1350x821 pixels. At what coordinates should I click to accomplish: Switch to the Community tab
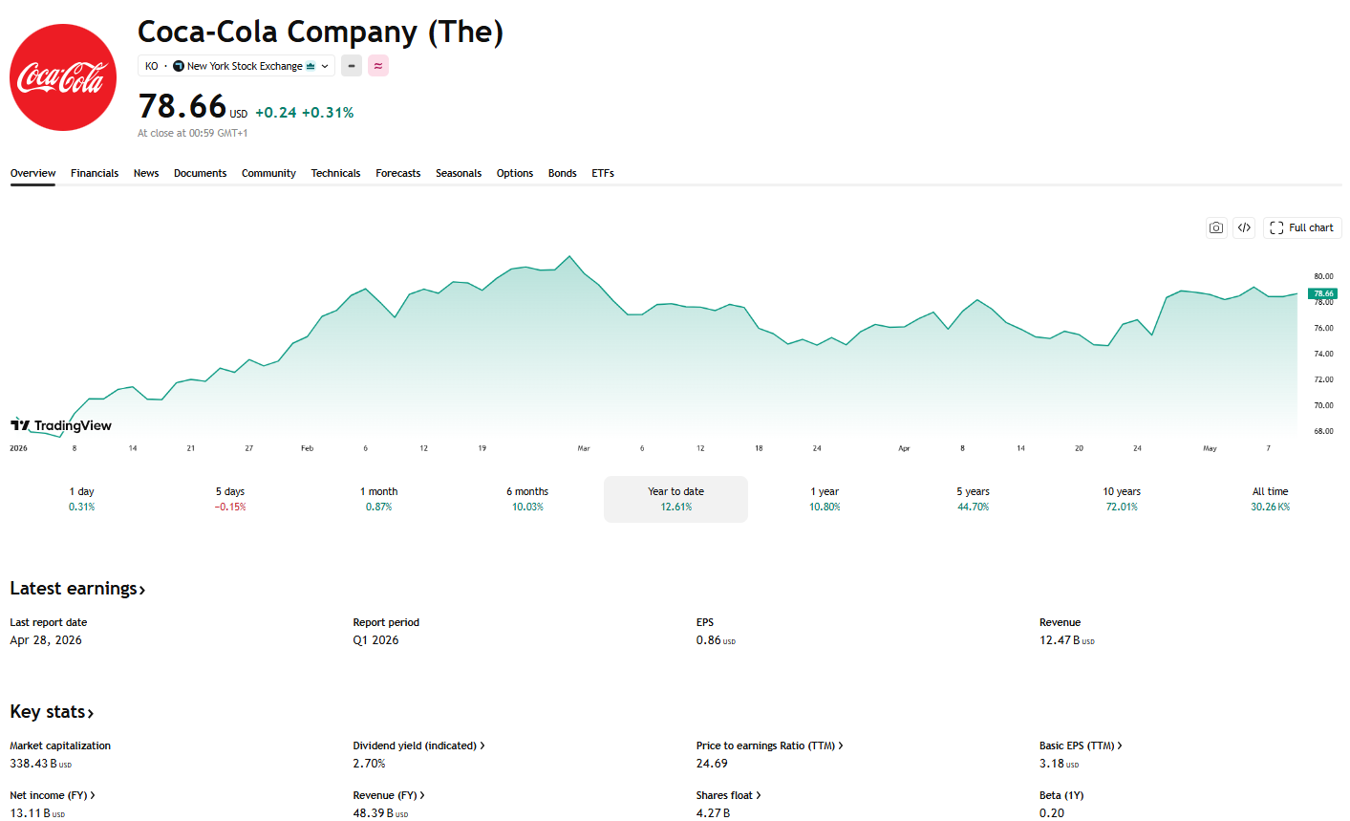[268, 173]
